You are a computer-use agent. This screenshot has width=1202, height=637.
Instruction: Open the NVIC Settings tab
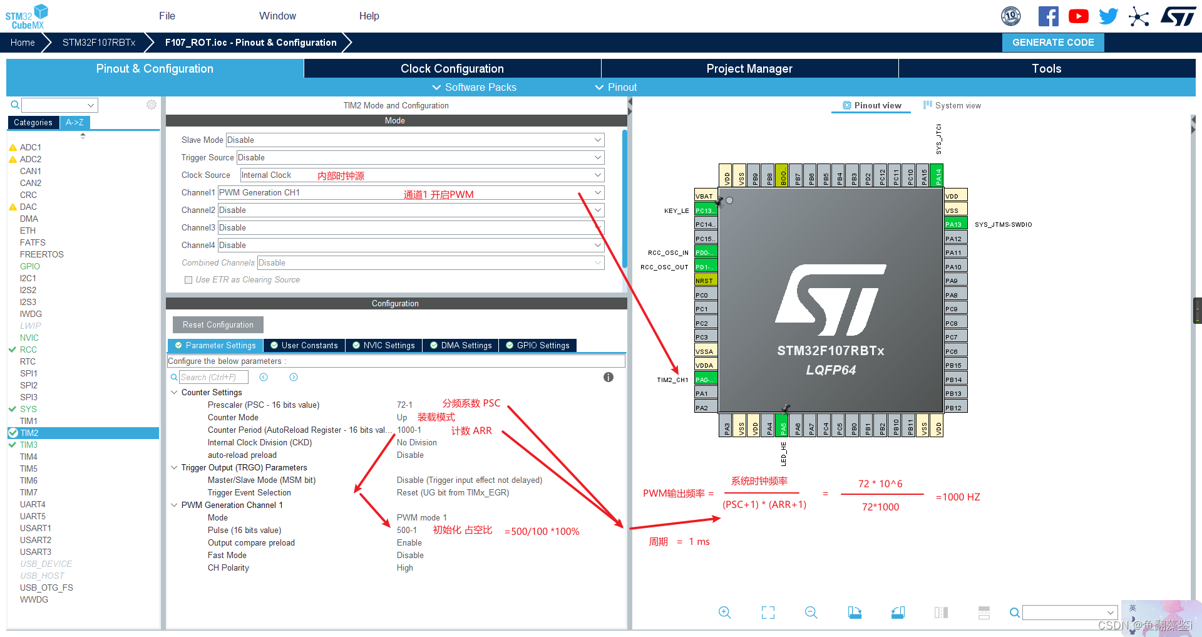[x=384, y=345]
